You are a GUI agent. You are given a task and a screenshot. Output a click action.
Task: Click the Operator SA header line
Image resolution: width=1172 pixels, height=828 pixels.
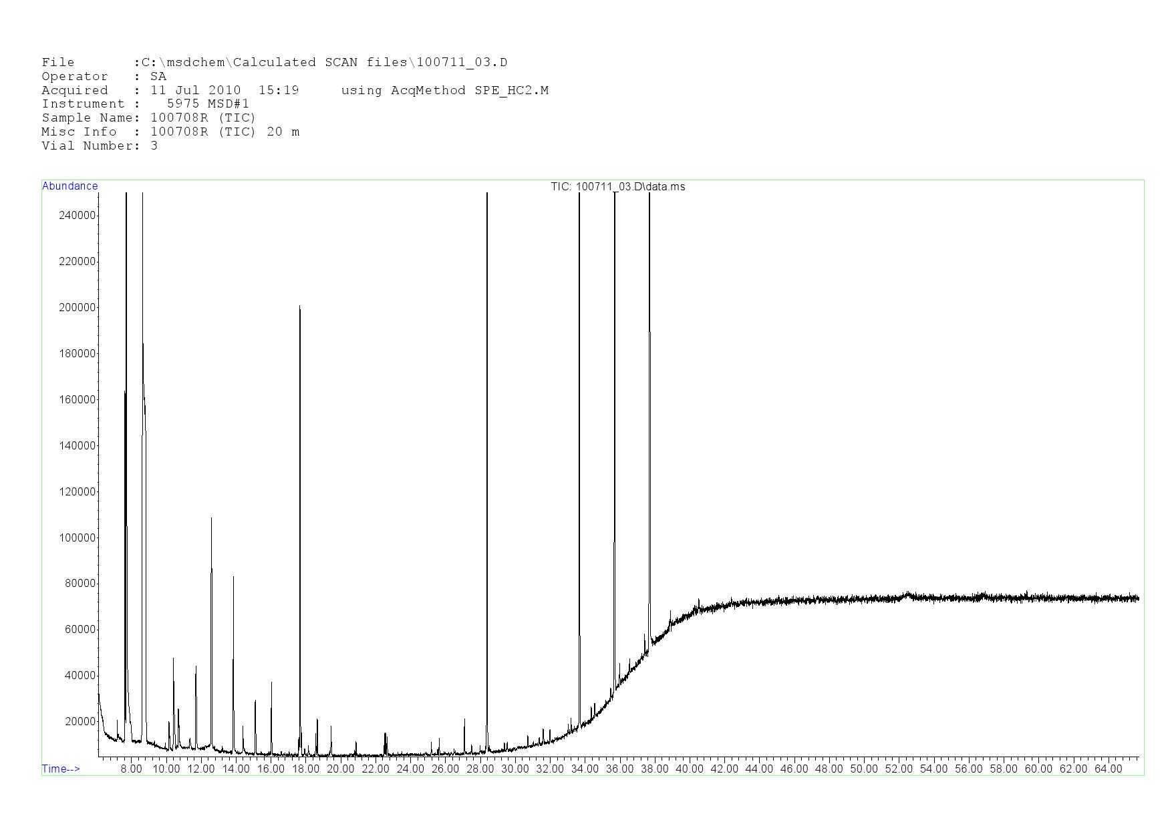click(104, 77)
